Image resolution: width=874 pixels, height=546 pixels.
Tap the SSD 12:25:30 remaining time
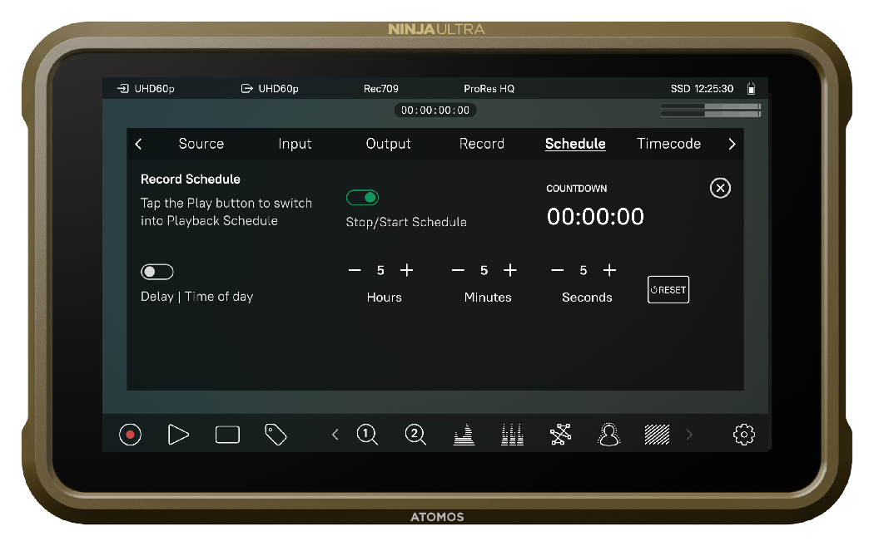[702, 88]
